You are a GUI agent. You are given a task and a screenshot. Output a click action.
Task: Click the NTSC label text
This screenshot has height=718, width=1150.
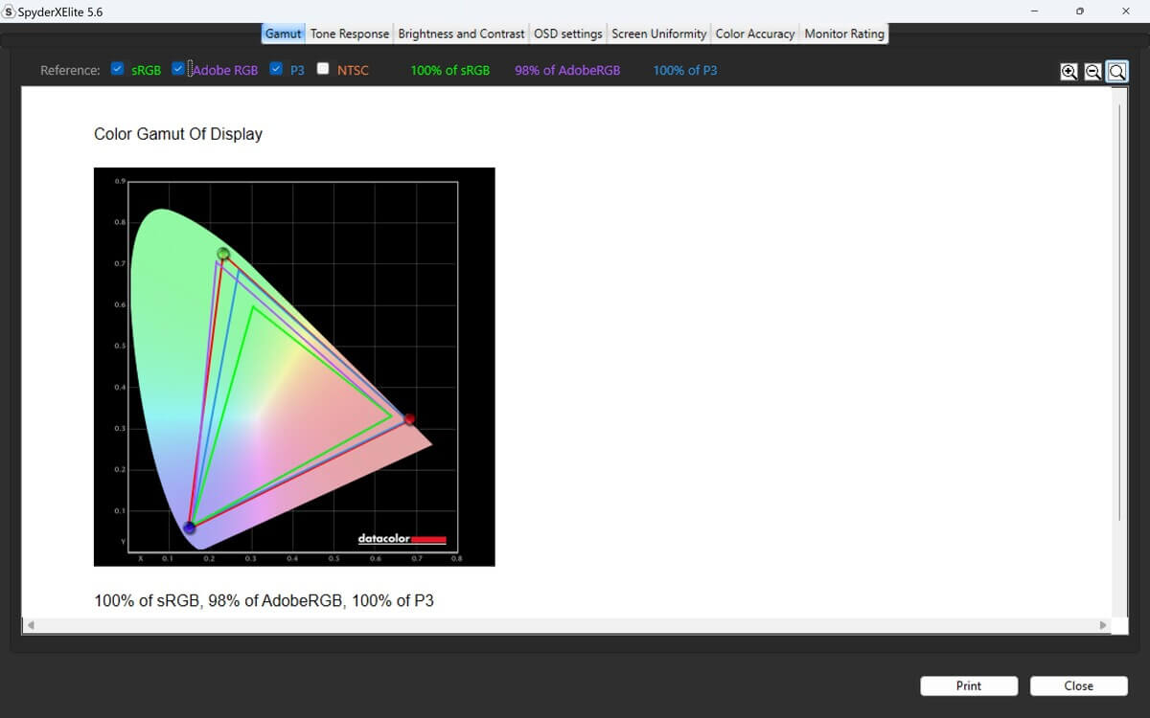(353, 70)
